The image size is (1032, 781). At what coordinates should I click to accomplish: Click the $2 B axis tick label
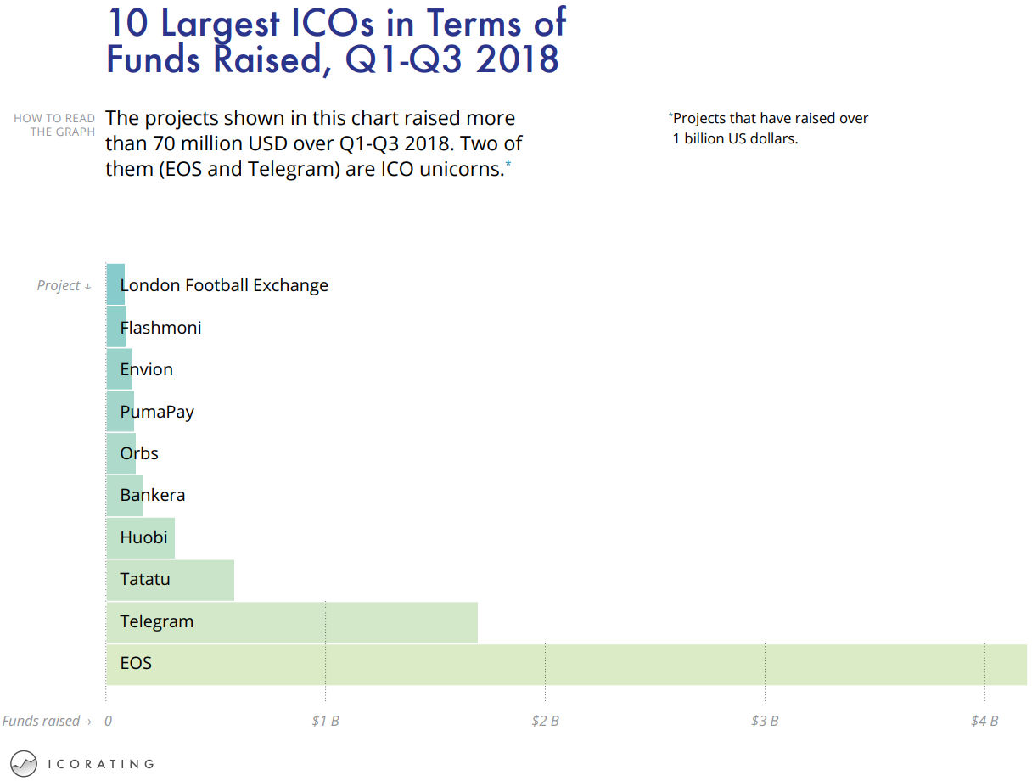tap(545, 722)
